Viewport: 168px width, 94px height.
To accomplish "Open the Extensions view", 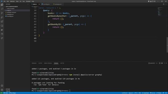I will 2,21.
